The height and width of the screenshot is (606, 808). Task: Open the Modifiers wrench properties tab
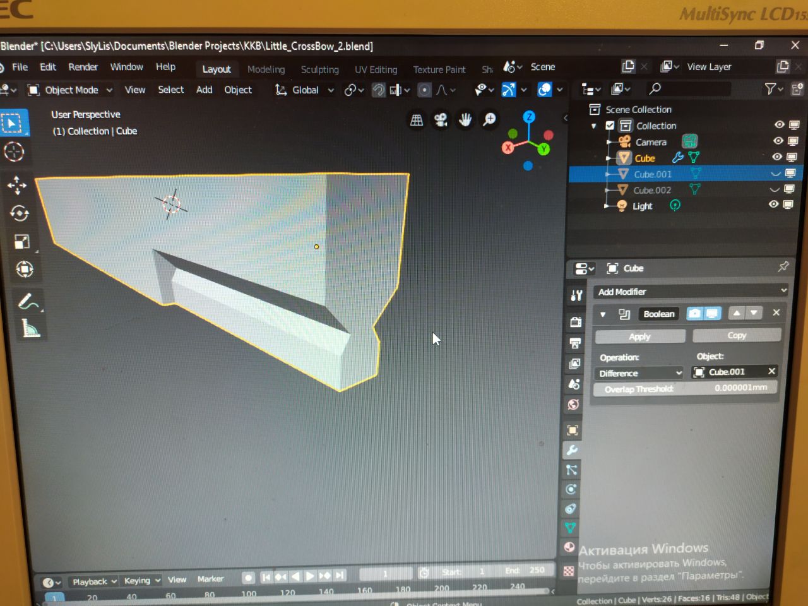tap(572, 450)
